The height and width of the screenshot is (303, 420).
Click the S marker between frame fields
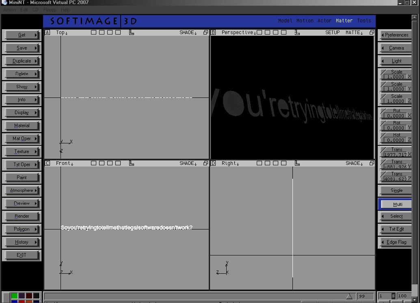tap(393, 296)
